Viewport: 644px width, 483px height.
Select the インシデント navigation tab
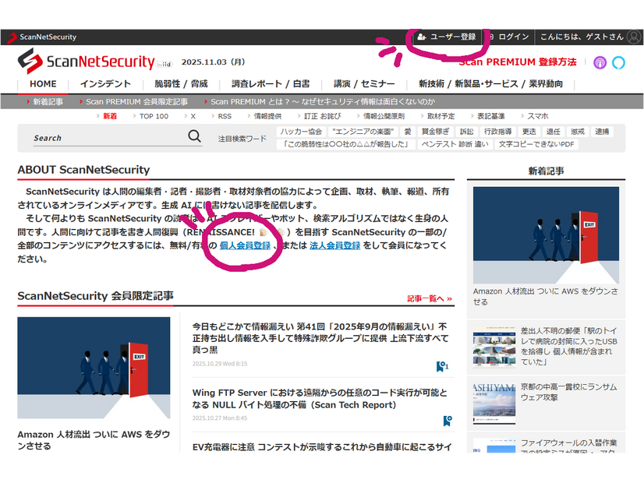(105, 84)
